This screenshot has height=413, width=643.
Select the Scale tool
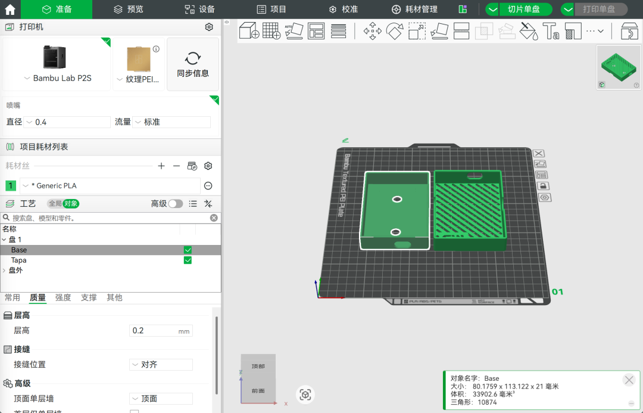[417, 31]
